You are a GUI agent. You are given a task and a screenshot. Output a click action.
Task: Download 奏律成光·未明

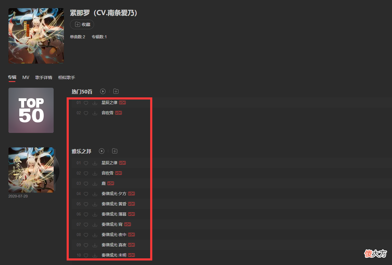click(95, 255)
